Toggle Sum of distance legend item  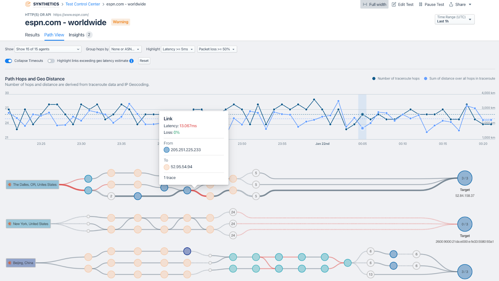click(x=459, y=78)
